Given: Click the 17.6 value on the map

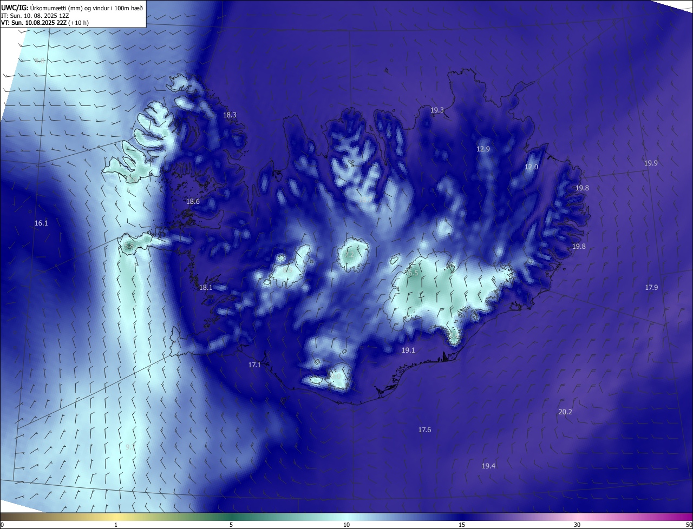Looking at the screenshot, I should tap(424, 430).
